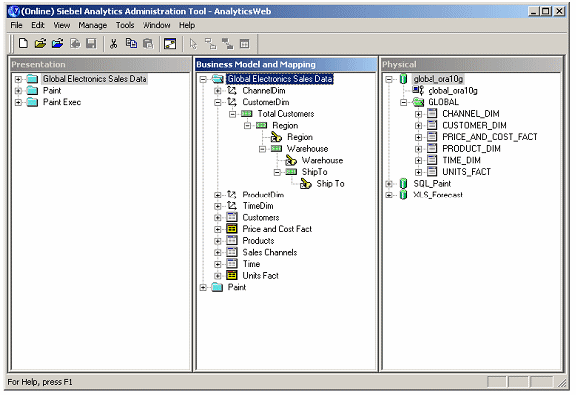Select the Time logical table
The width and height of the screenshot is (576, 395).
(x=252, y=264)
